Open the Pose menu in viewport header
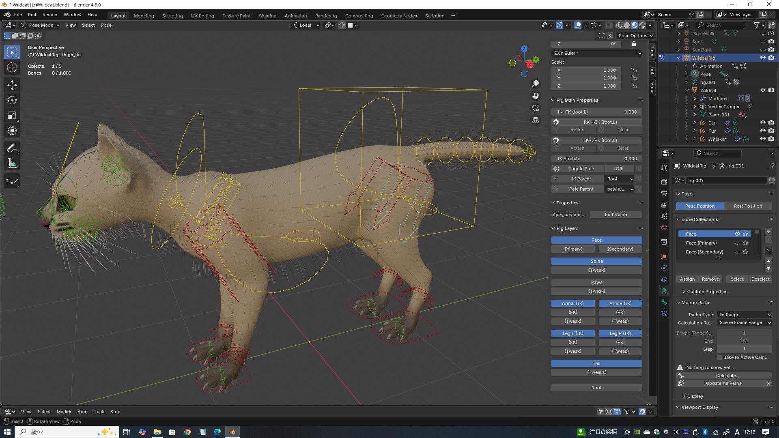 coord(106,25)
